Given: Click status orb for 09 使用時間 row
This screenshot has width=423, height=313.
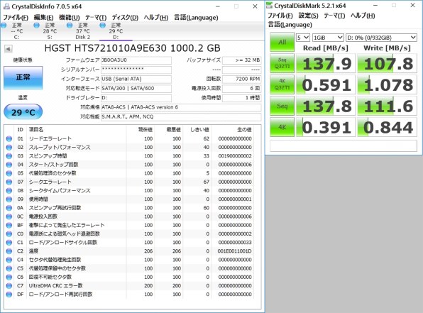Looking at the screenshot, I should (x=9, y=199).
